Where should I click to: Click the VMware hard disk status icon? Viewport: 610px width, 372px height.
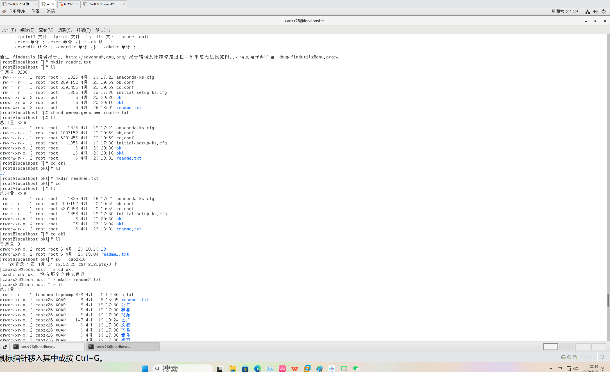[563, 357]
